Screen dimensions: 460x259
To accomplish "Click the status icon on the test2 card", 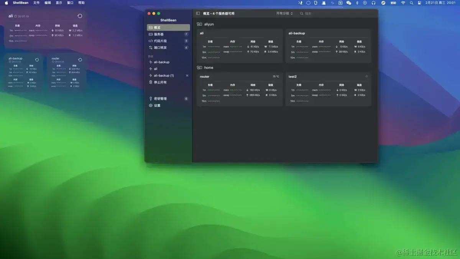I will [366, 76].
